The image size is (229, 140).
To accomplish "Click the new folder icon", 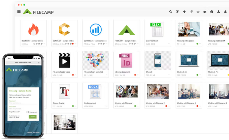I will pos(205,12).
